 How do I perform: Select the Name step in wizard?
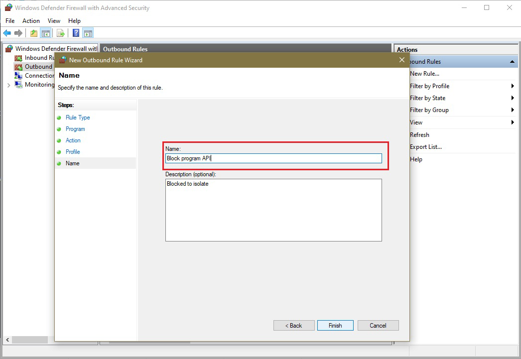72,163
